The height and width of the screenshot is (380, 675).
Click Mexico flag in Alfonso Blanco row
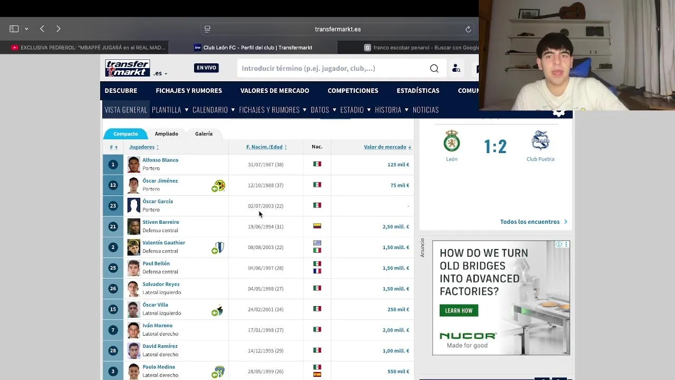[317, 164]
